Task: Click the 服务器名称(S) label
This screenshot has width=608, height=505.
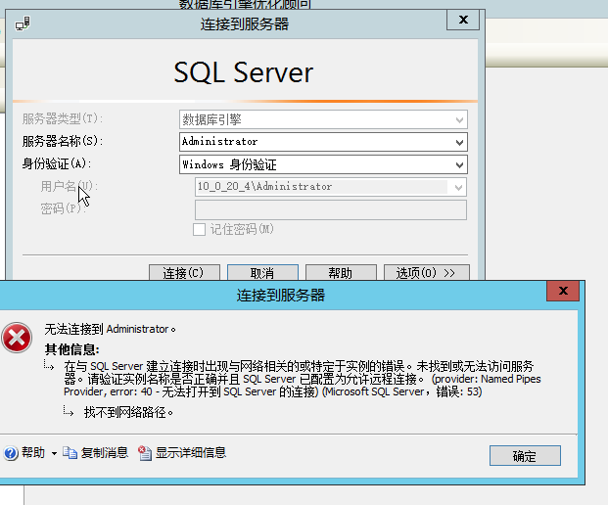Action: pyautogui.click(x=63, y=141)
